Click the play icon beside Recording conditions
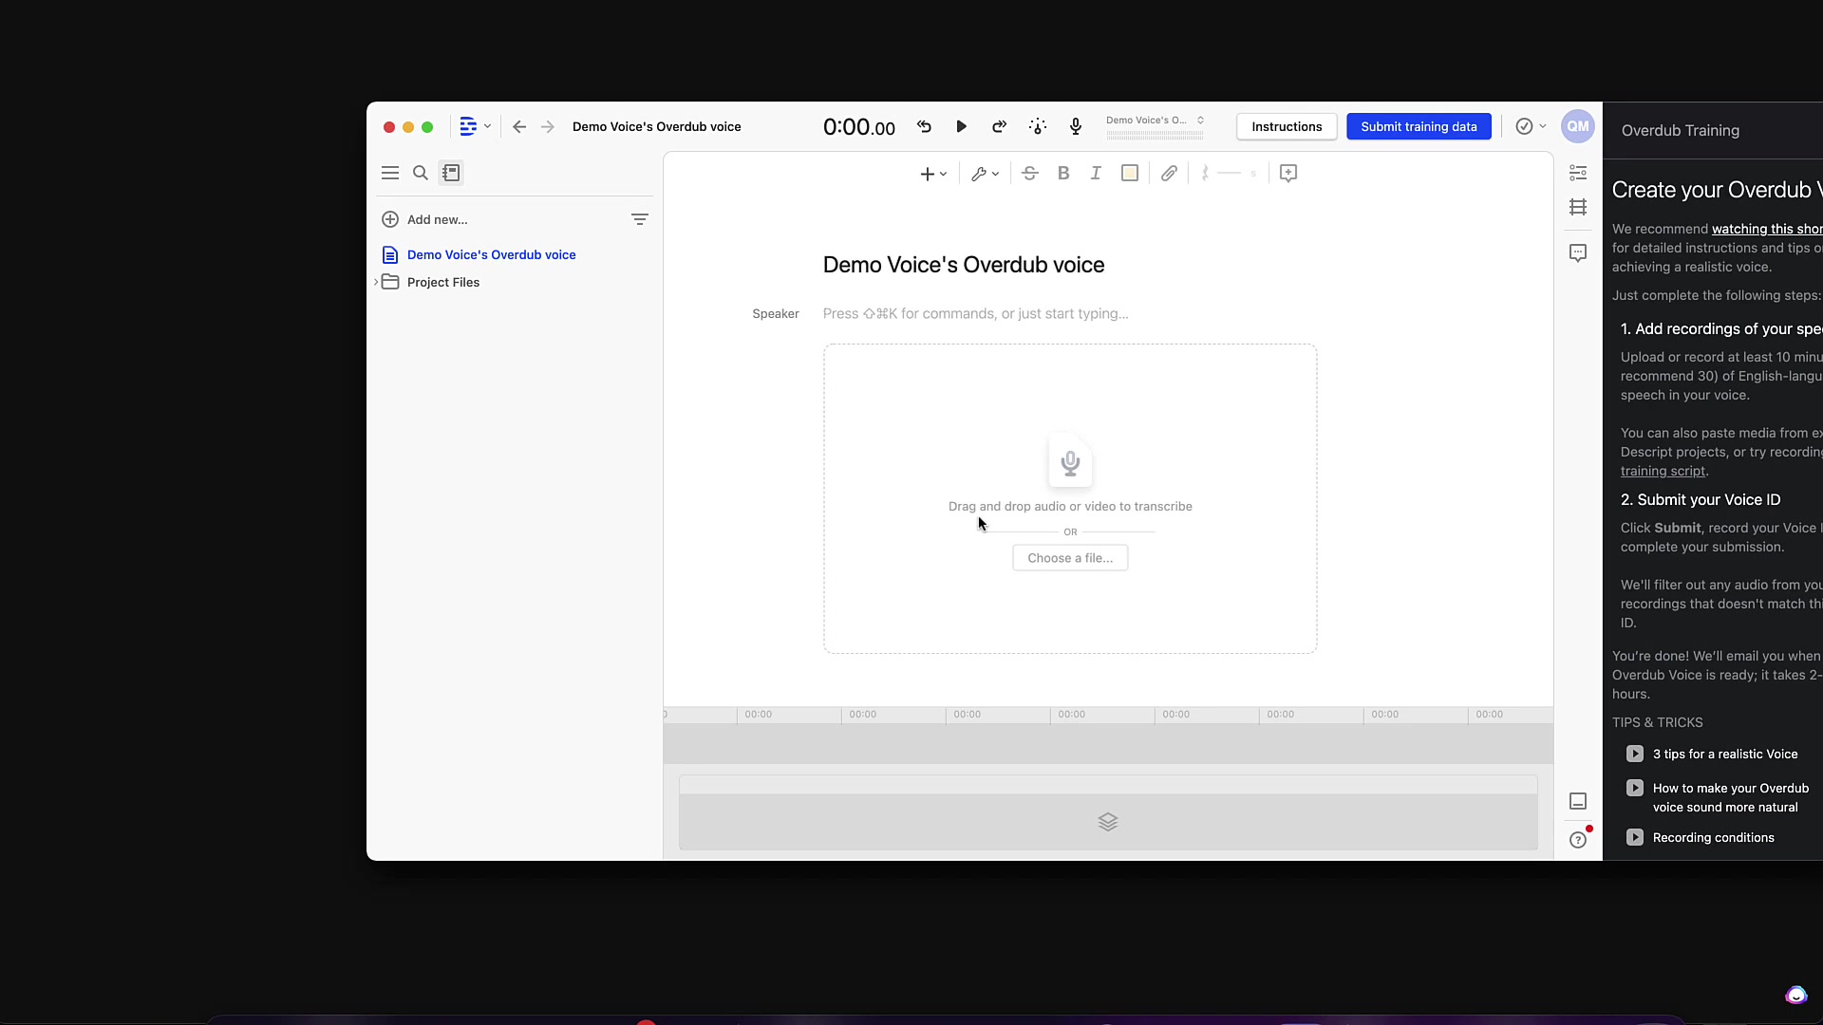1823x1025 pixels. click(x=1634, y=837)
